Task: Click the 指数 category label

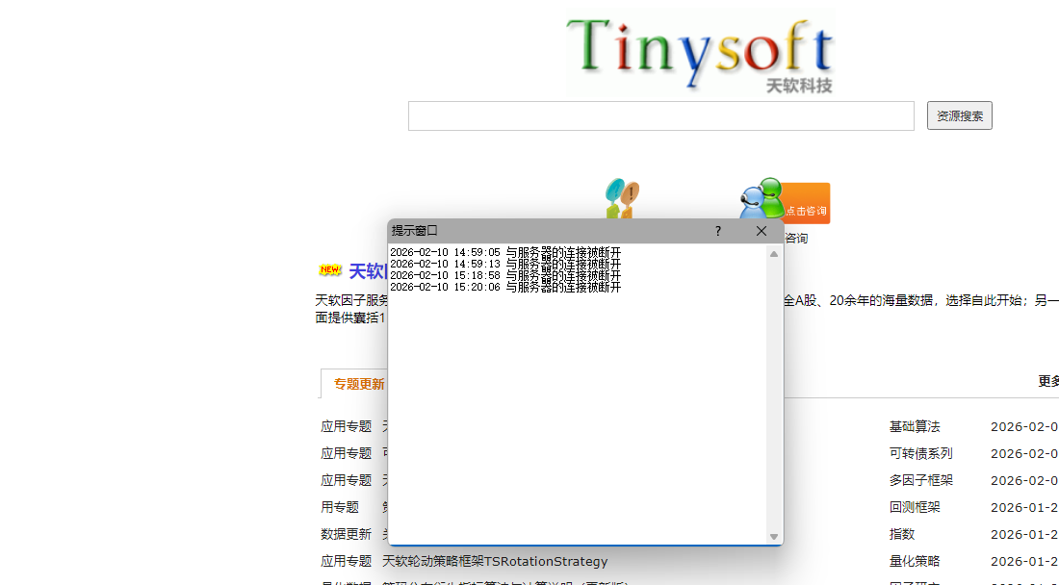Action: click(902, 534)
